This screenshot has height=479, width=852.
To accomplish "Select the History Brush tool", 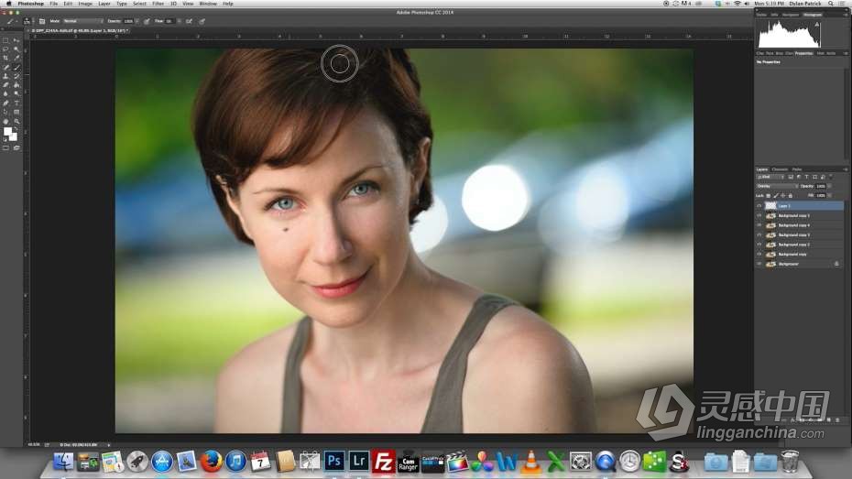I will 16,76.
